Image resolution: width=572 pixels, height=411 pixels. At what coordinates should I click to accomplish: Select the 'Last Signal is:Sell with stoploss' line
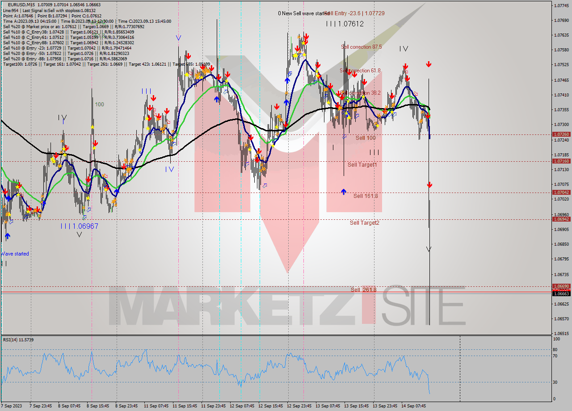[49, 10]
